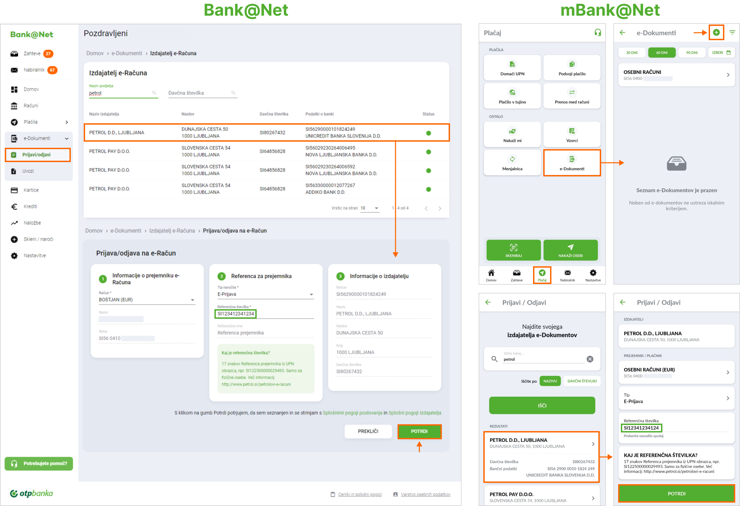The width and height of the screenshot is (740, 506).
Task: Click the Naziv podjetja search field
Action: [124, 93]
